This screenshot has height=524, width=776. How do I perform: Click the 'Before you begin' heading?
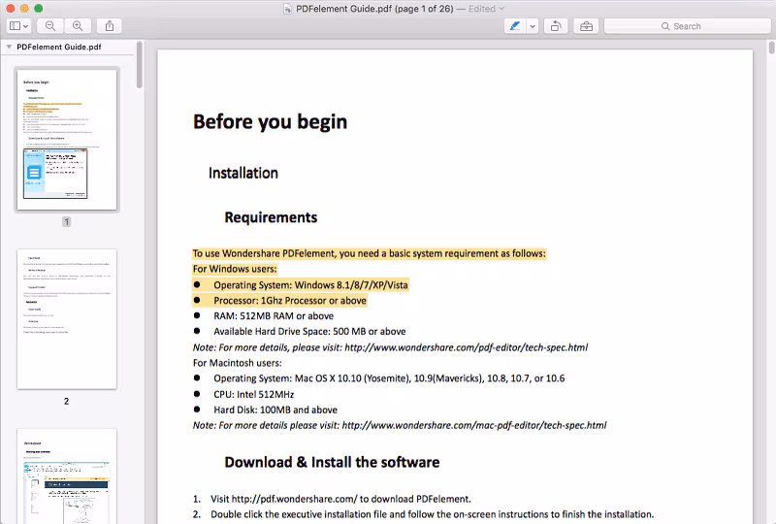click(x=271, y=122)
